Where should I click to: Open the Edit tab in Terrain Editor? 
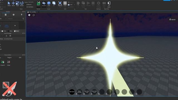pos(20,57)
